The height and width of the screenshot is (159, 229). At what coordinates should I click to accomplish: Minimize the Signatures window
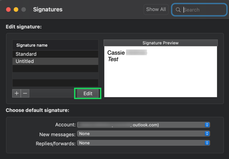click(16, 10)
